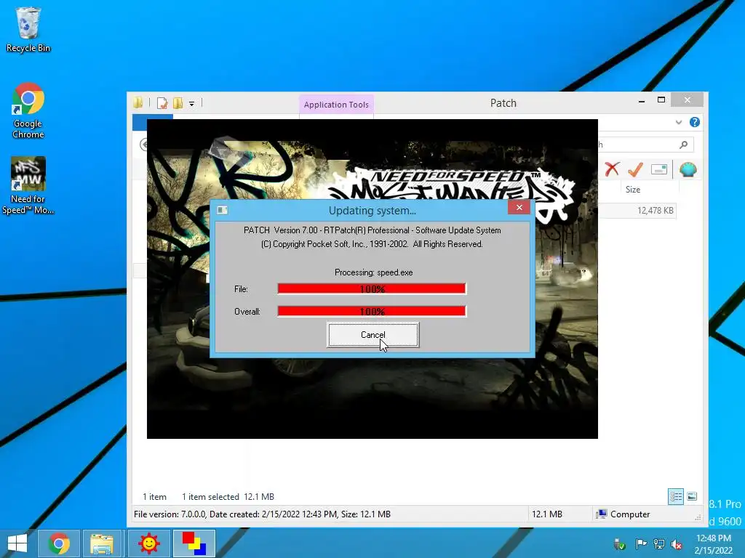Viewport: 745px width, 558px height.
Task: Click the muted volume tray icon
Action: 677,543
